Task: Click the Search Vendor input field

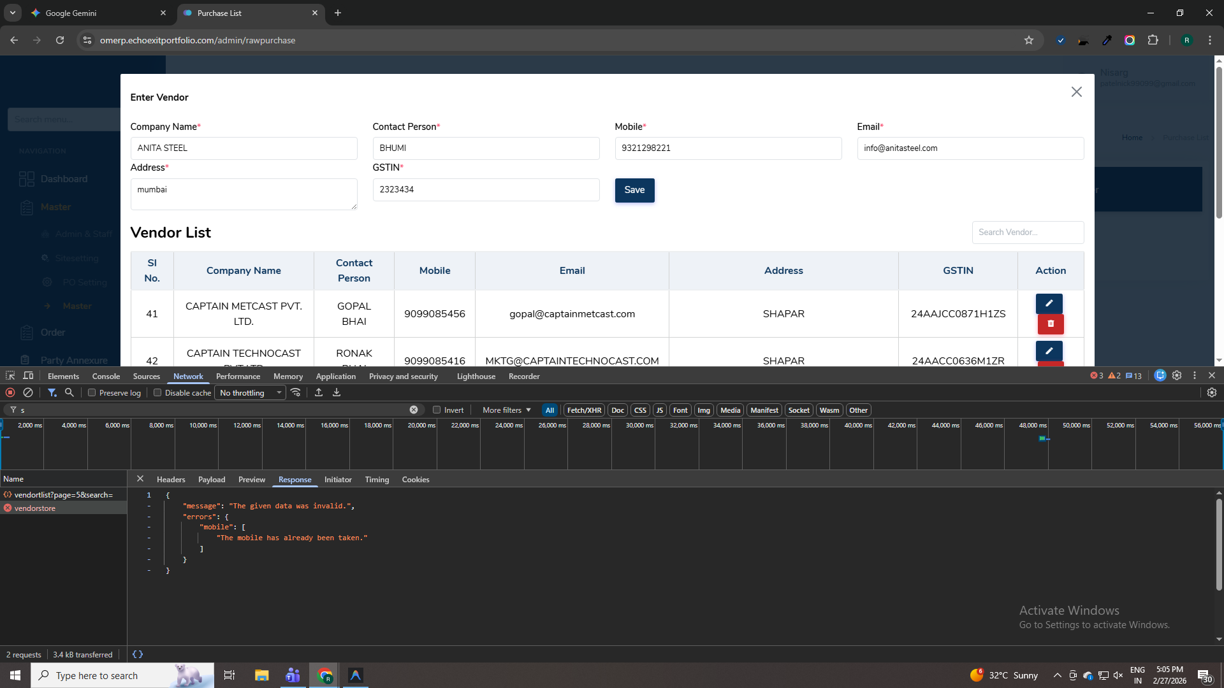Action: [1027, 233]
